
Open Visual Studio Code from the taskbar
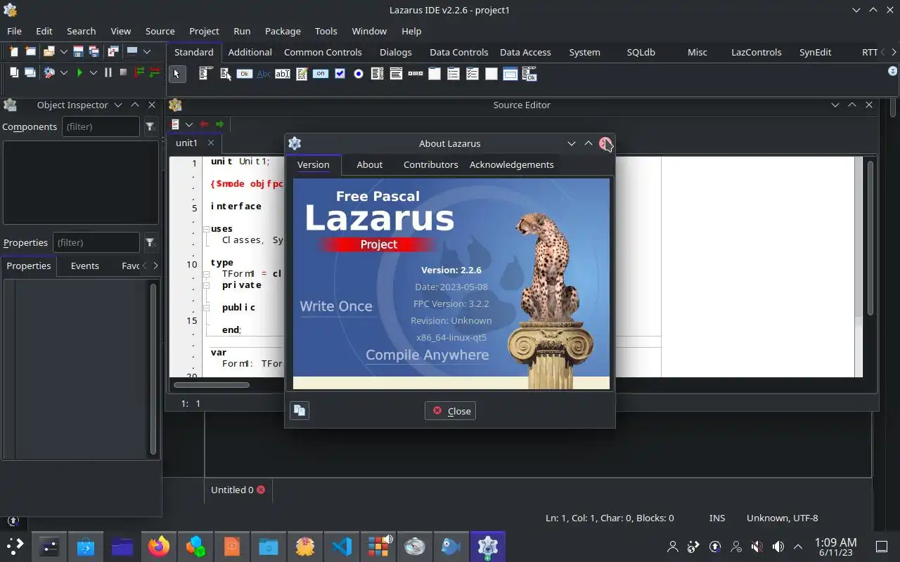click(342, 546)
